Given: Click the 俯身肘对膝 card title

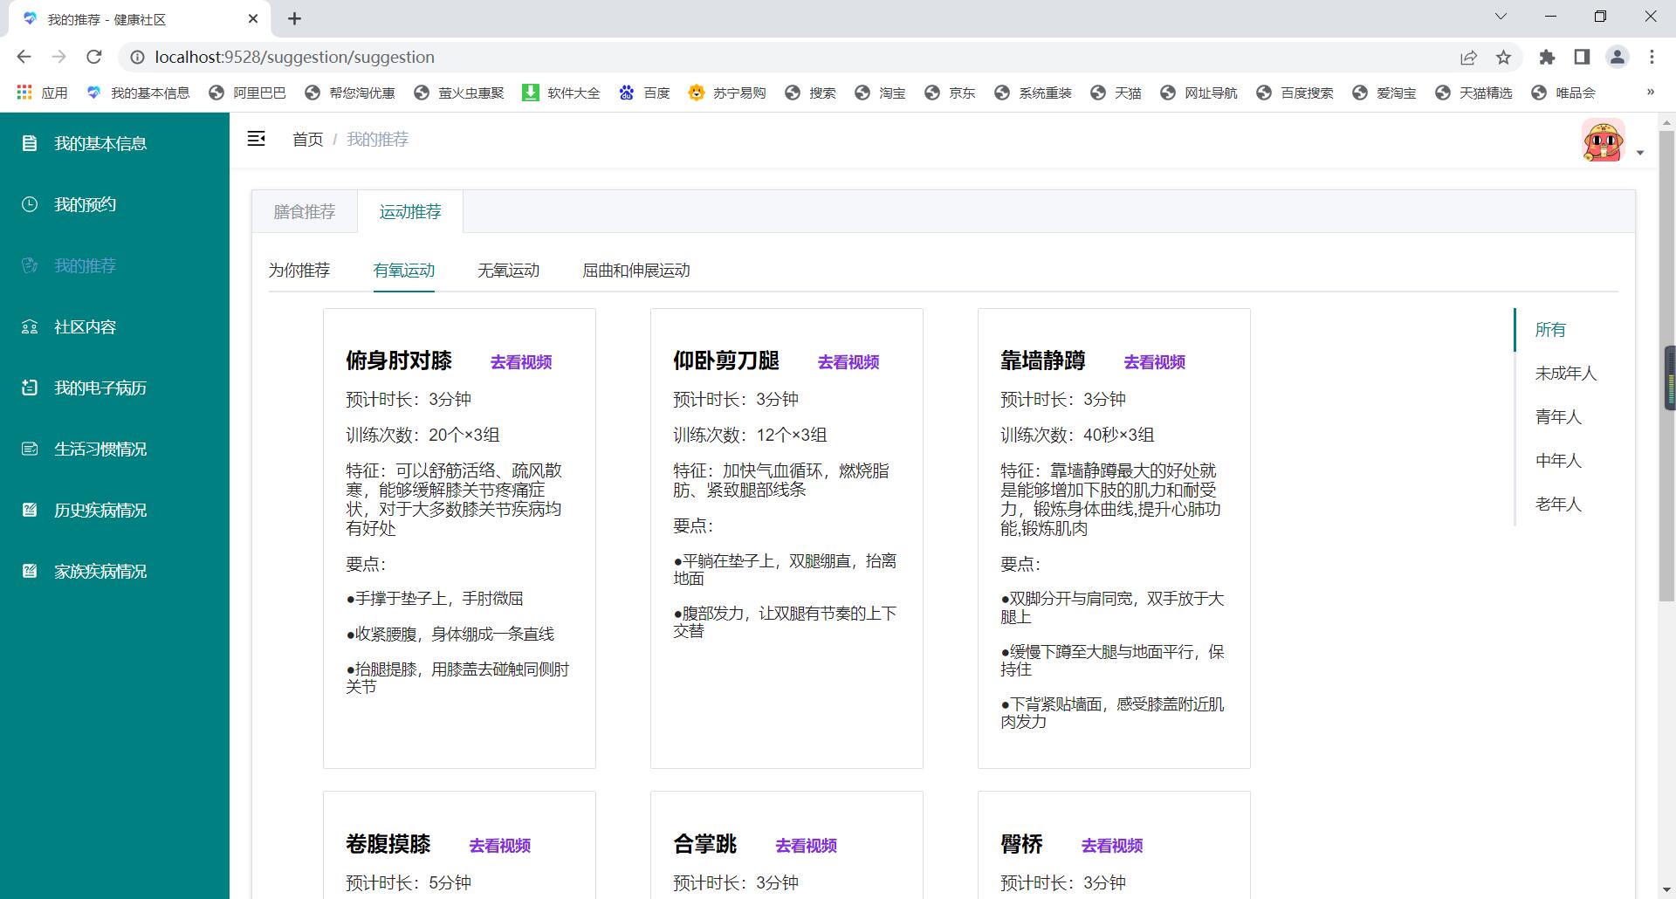Looking at the screenshot, I should pos(399,361).
